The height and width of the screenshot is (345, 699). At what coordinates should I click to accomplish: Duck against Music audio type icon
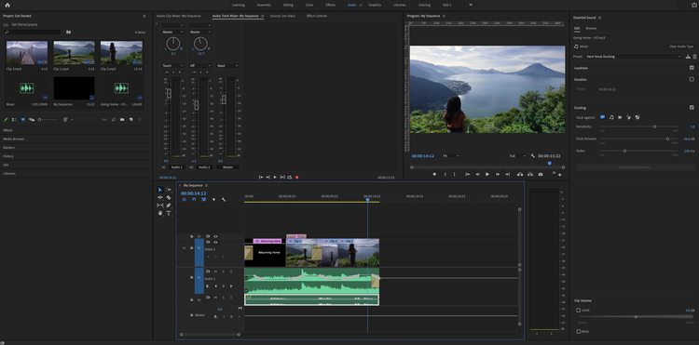(x=611, y=117)
